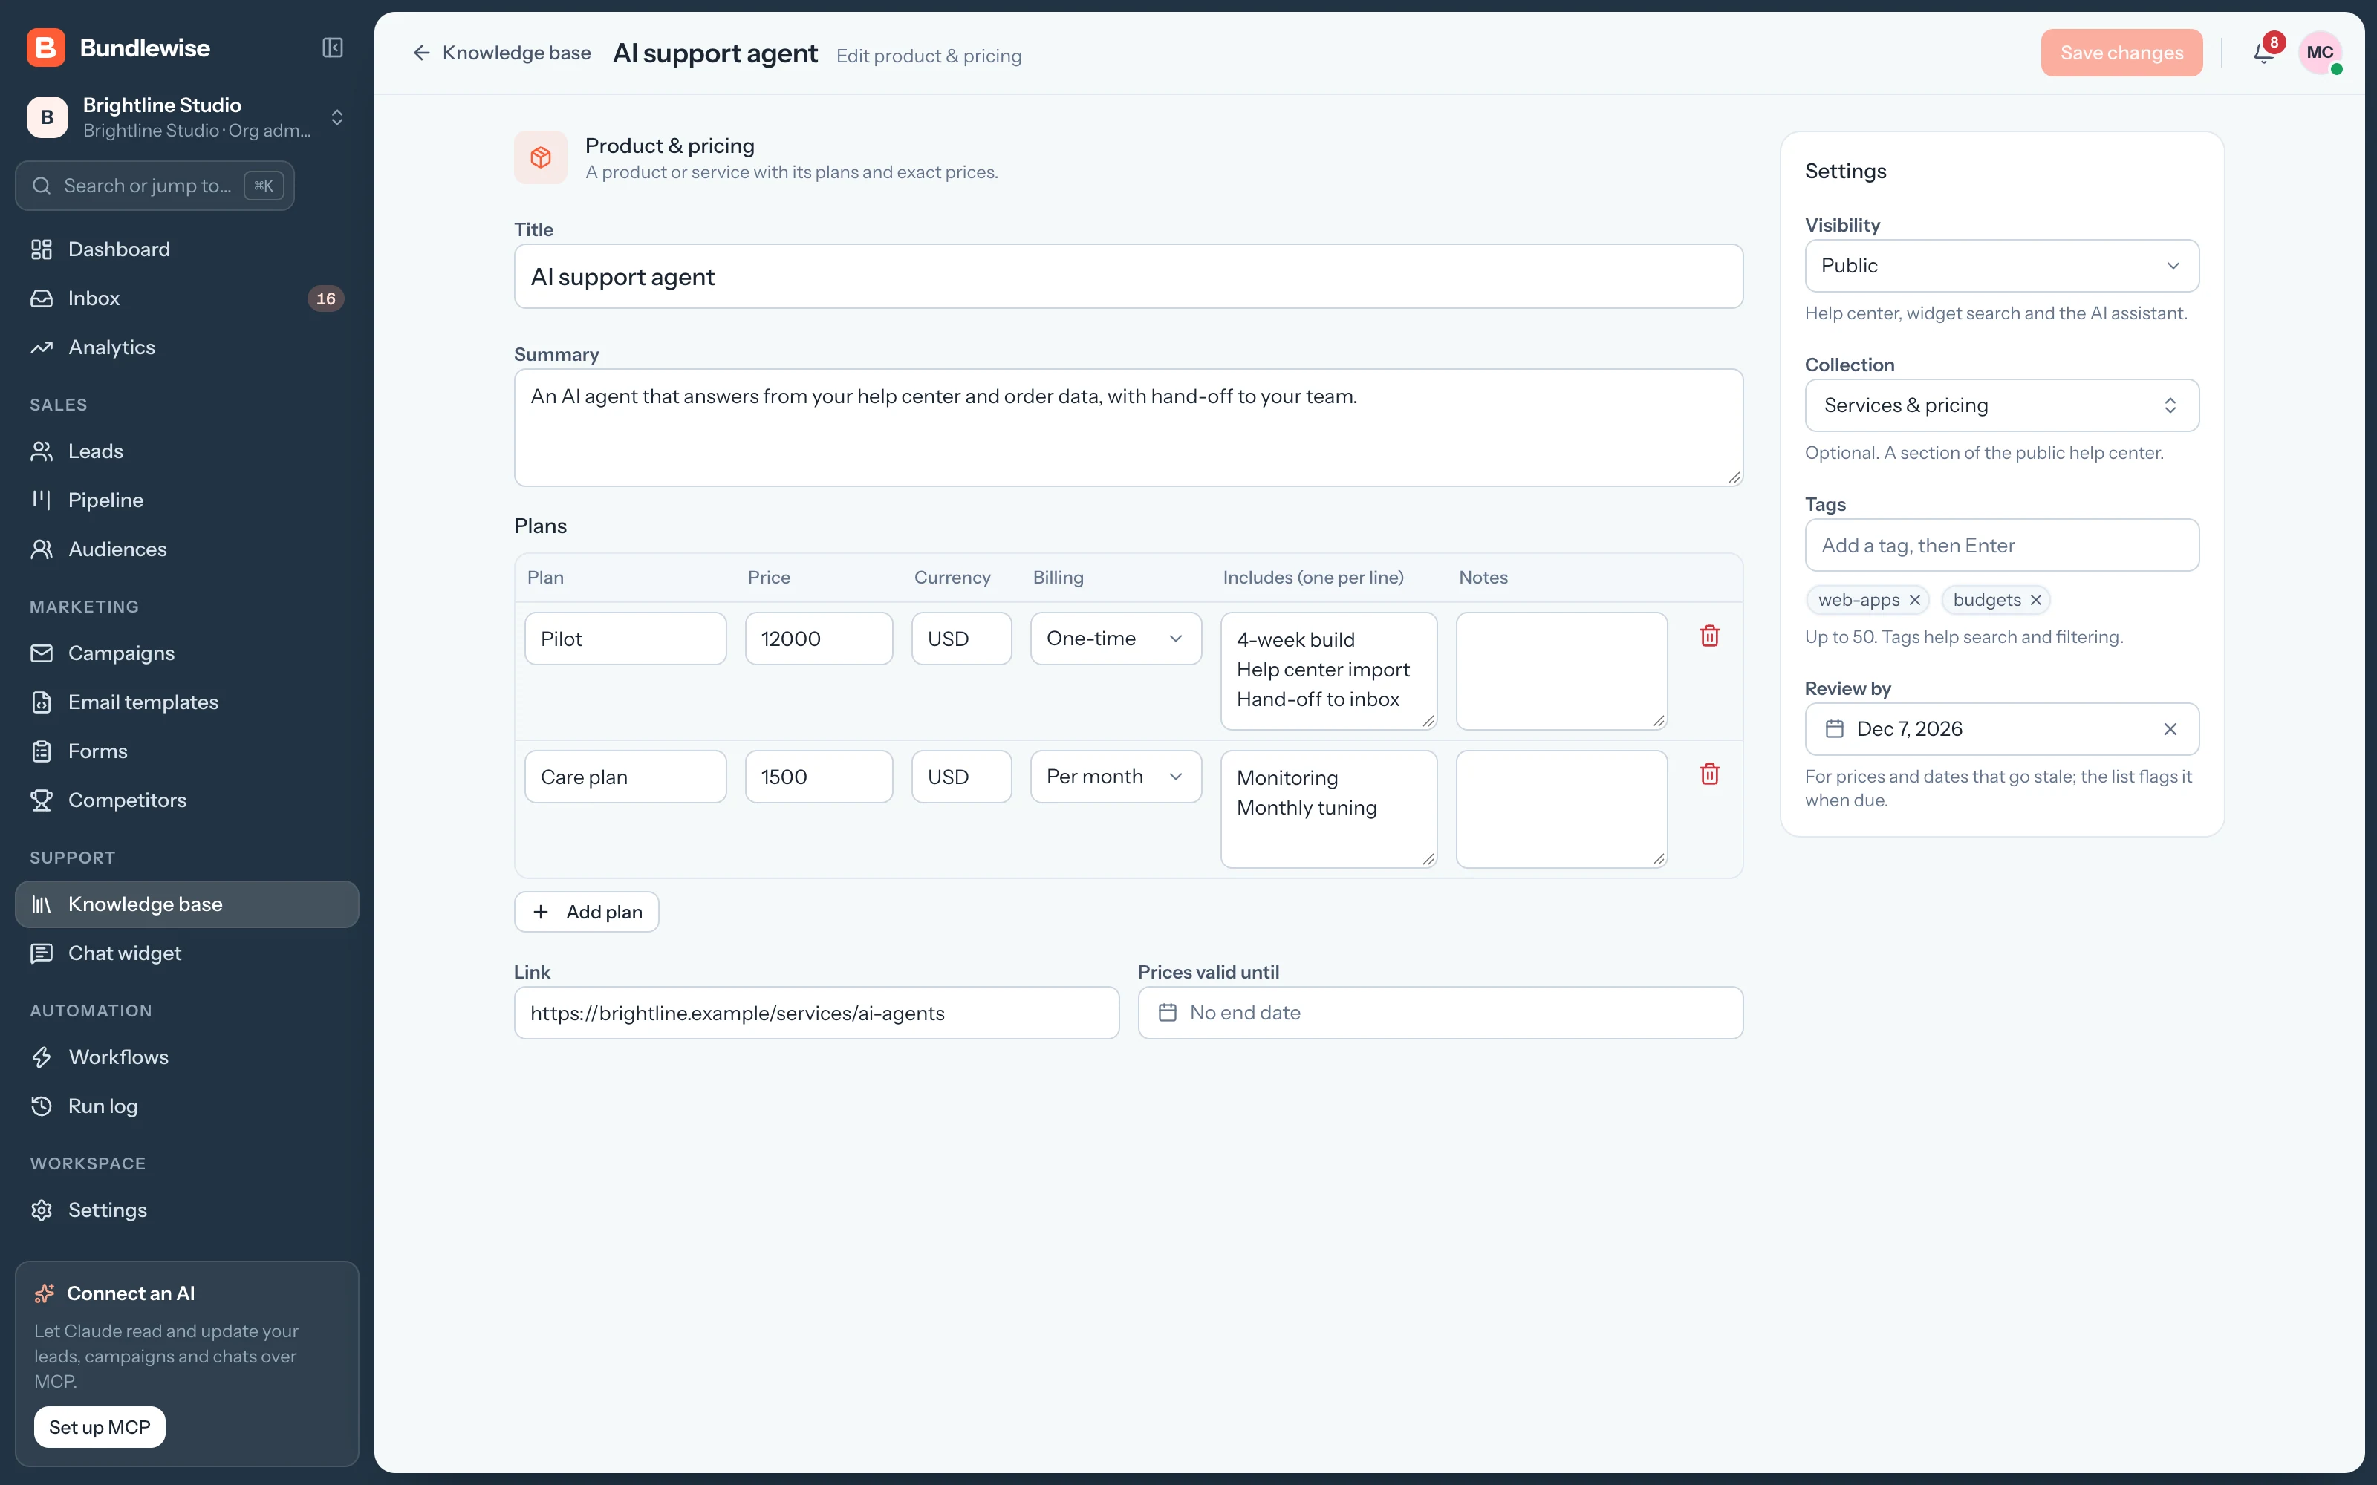This screenshot has width=2377, height=1485.
Task: Delete the Pilot plan row
Action: pyautogui.click(x=1709, y=636)
